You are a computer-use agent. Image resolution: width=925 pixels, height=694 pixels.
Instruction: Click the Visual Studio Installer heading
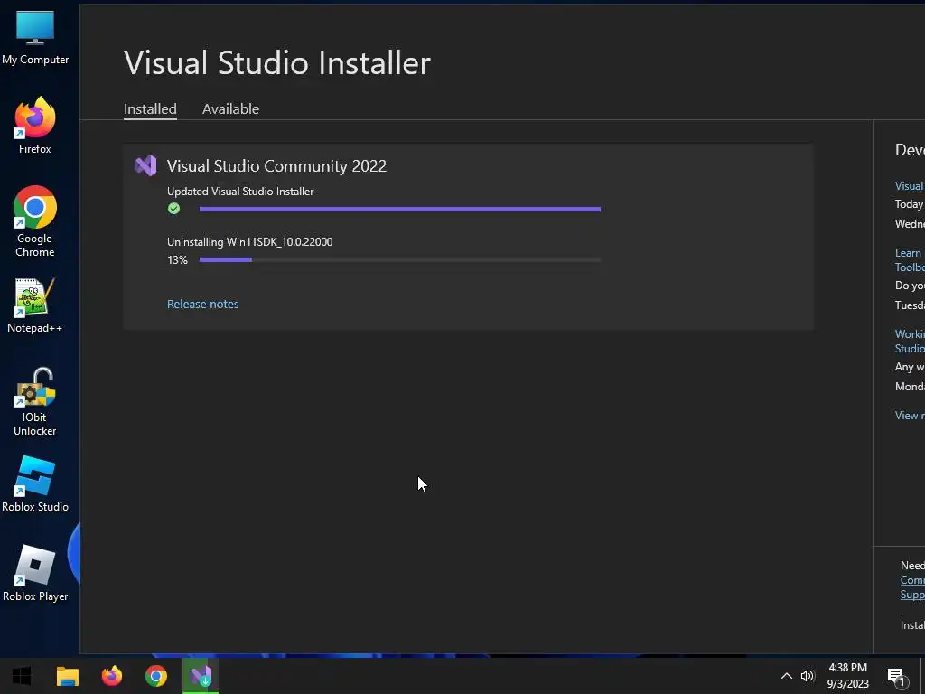(277, 62)
